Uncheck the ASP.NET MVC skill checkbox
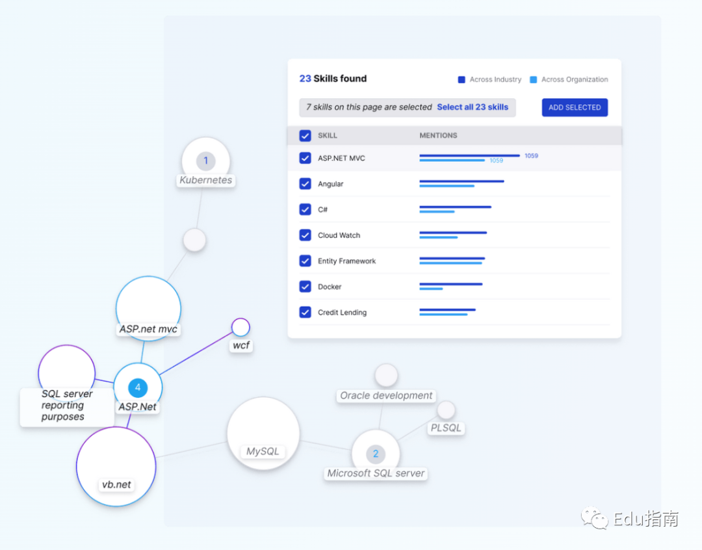The width and height of the screenshot is (702, 550). coord(305,158)
